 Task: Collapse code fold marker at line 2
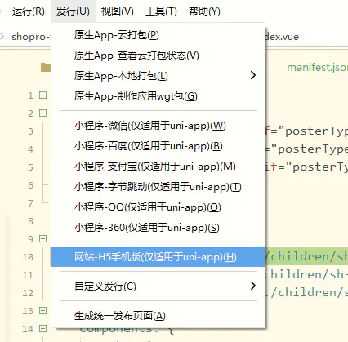click(43, 113)
